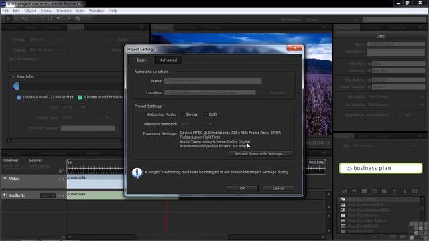Open the Location path dropdown arrow
The height and width of the screenshot is (241, 429).
click(x=259, y=93)
